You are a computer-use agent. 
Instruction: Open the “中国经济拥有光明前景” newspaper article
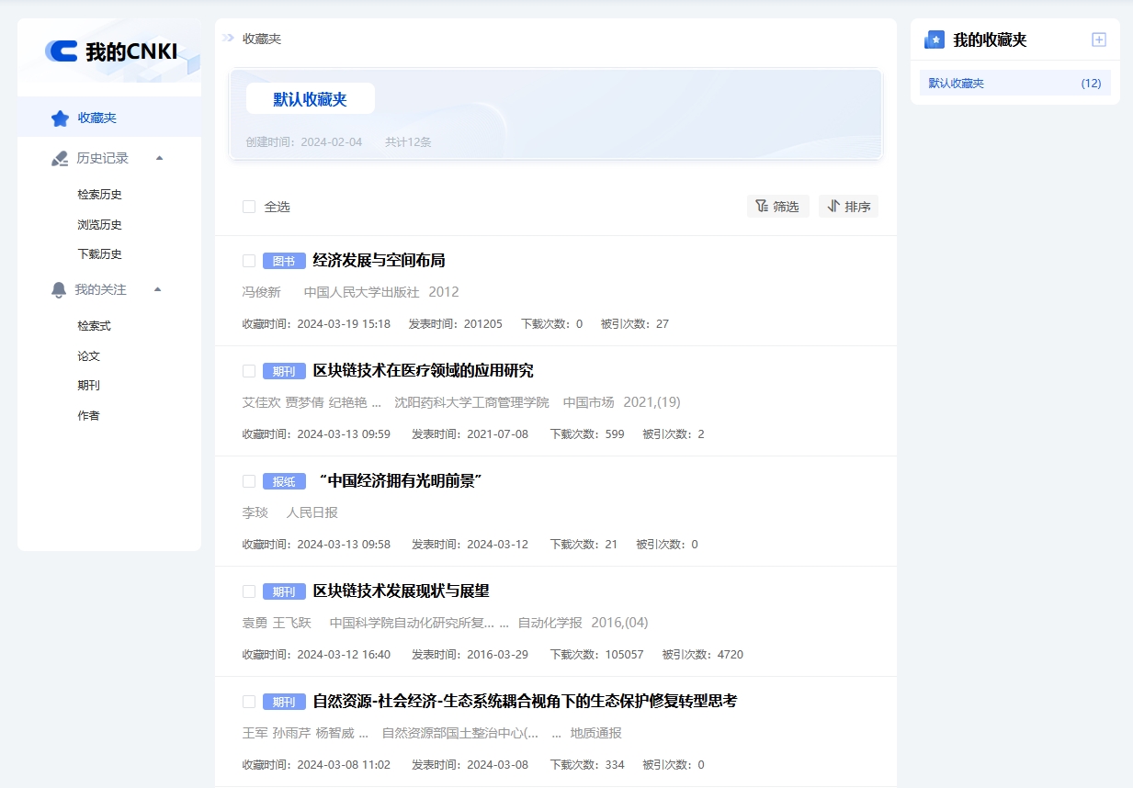point(400,481)
